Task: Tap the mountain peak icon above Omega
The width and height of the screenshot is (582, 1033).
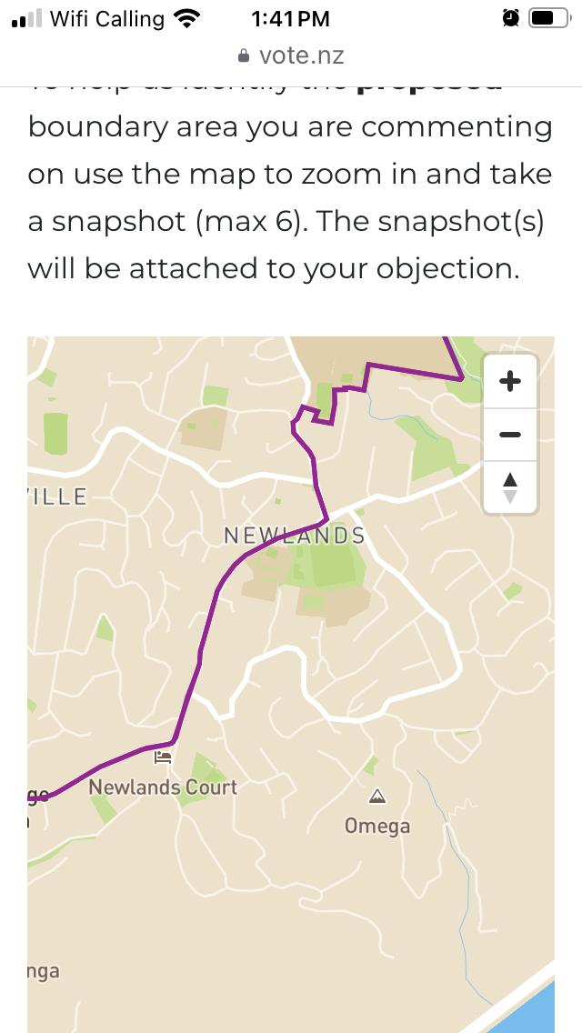Action: [376, 797]
